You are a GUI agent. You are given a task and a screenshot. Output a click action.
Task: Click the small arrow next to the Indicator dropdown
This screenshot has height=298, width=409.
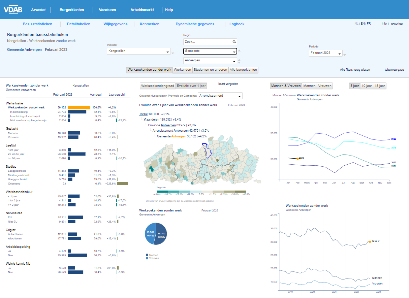173,53
